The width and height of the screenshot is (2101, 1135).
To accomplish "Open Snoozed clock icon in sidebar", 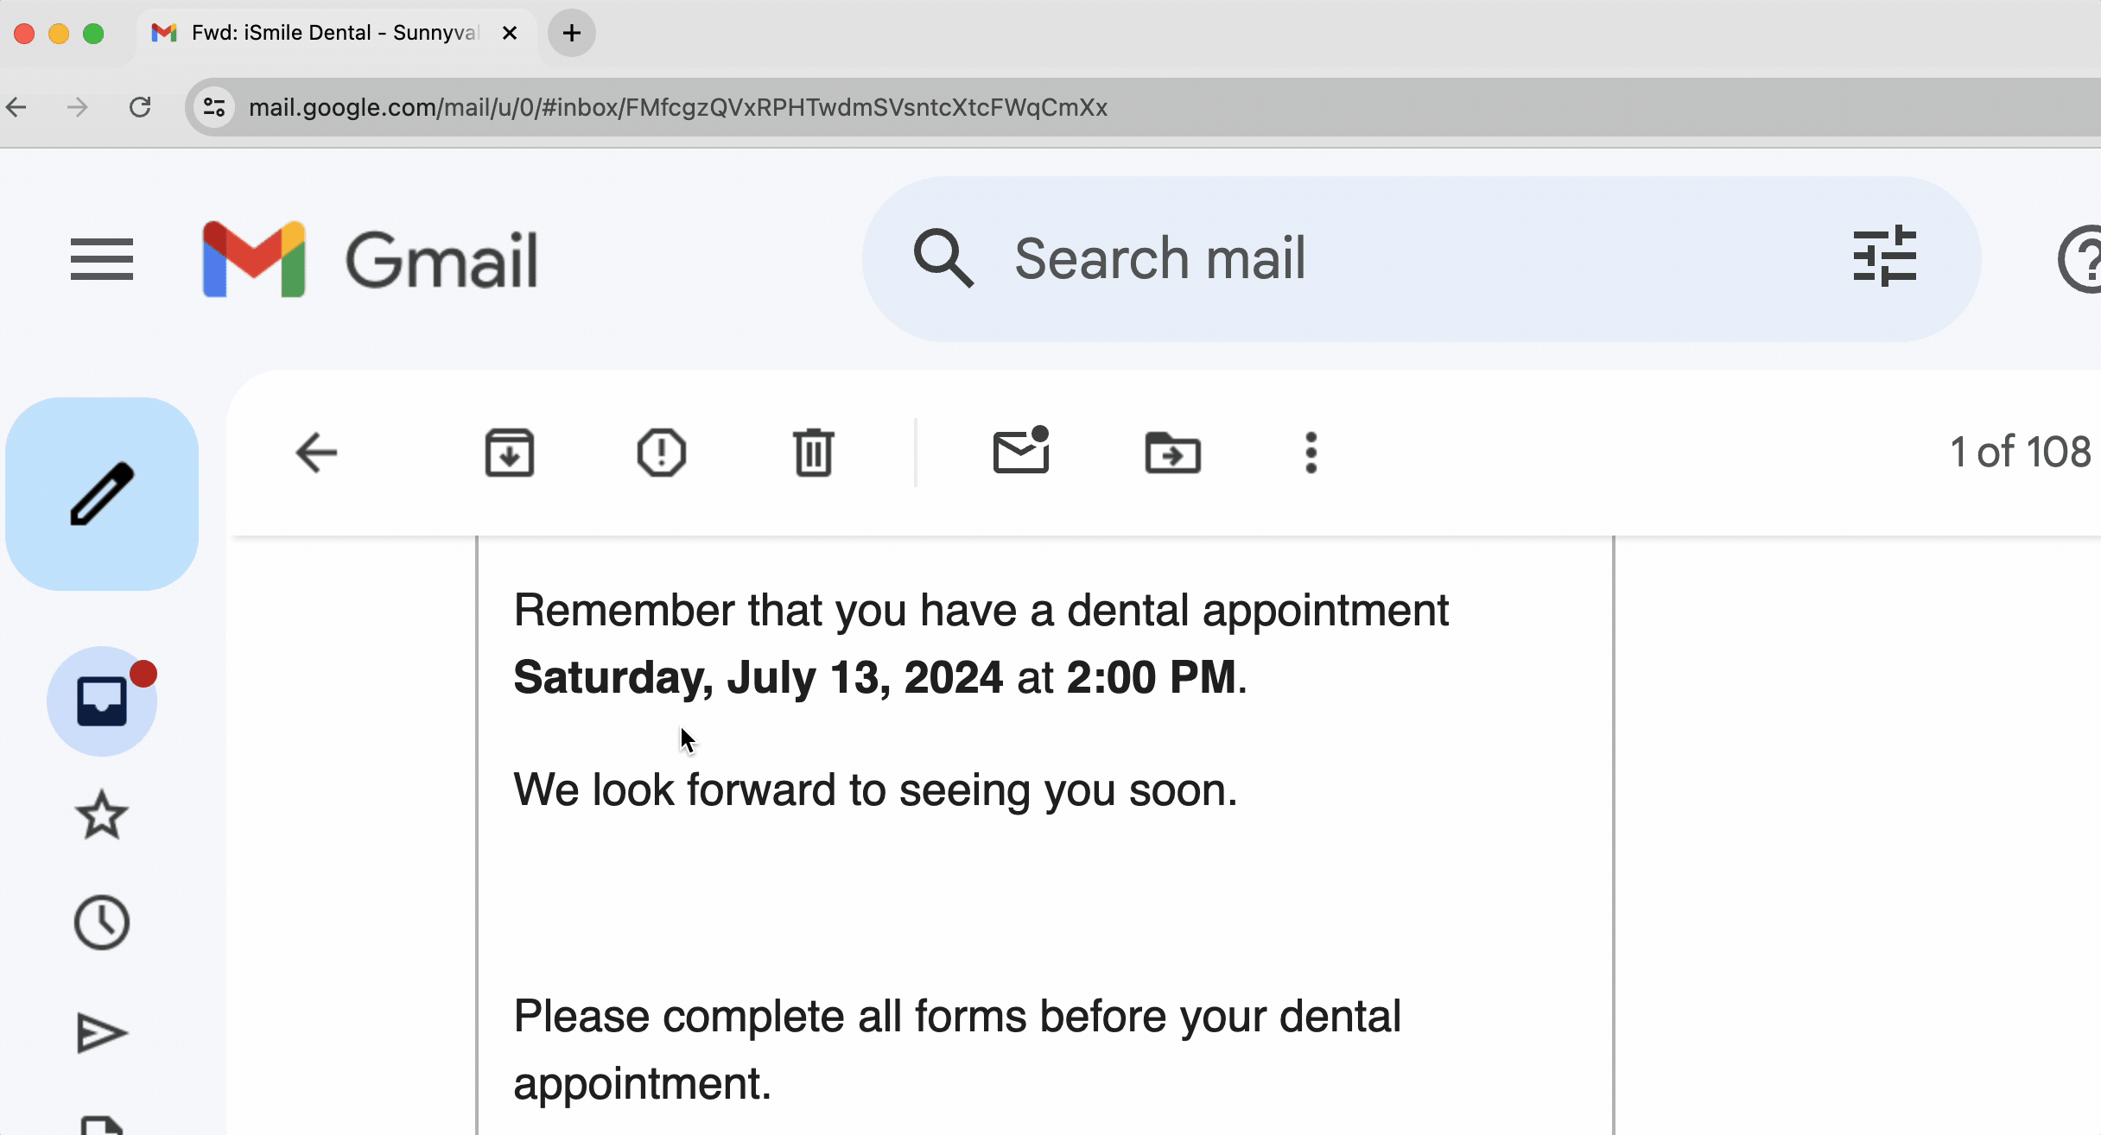I will (102, 923).
